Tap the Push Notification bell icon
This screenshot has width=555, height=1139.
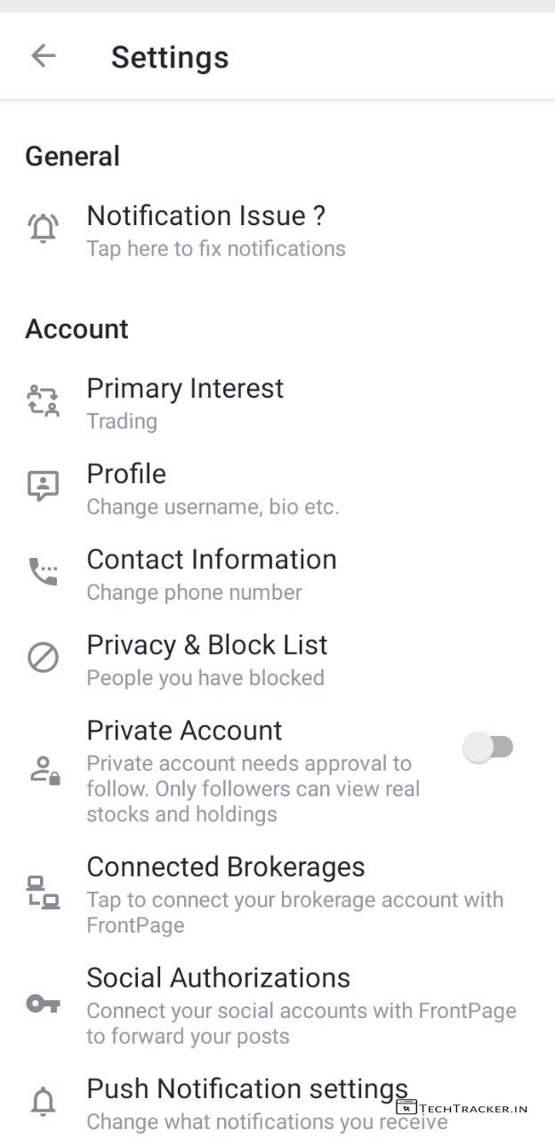tap(43, 1102)
